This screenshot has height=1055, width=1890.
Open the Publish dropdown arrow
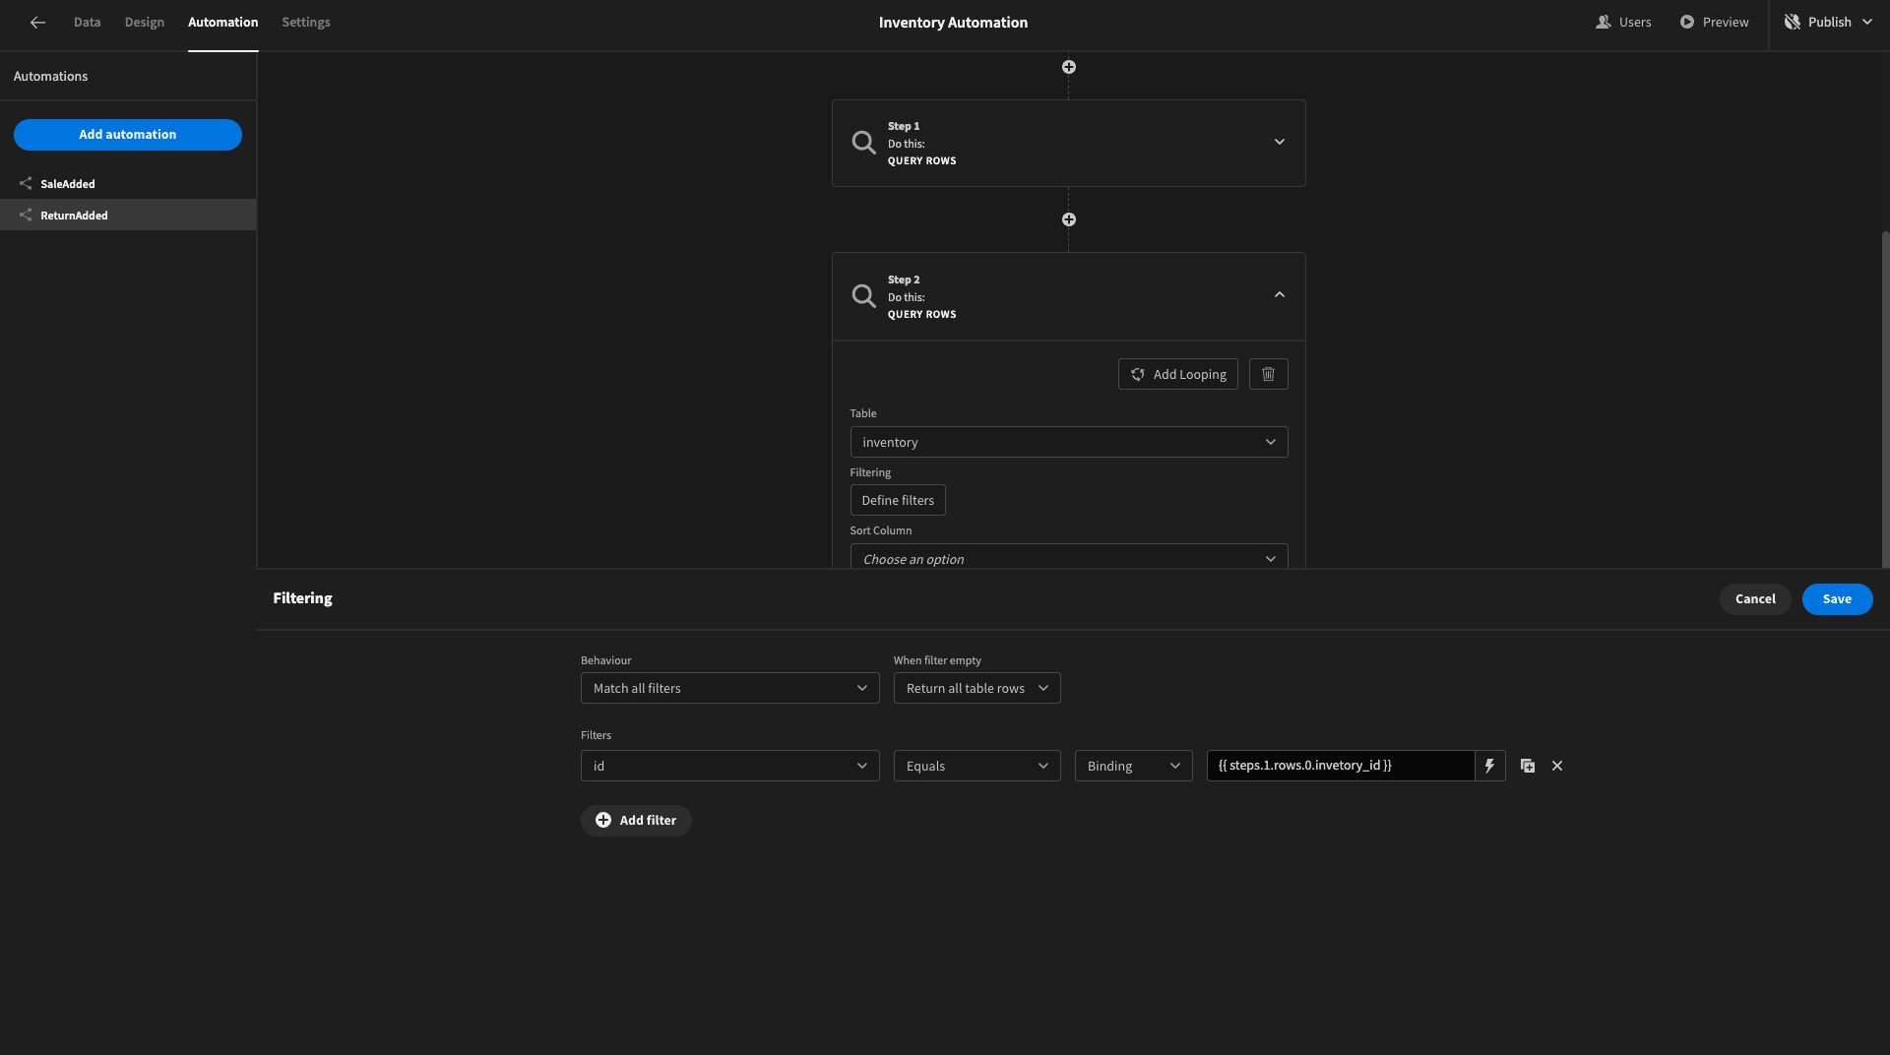[1866, 22]
